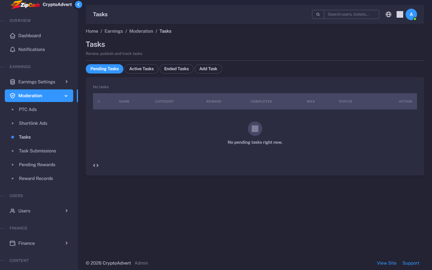Click the search magnifier icon

pos(318,14)
